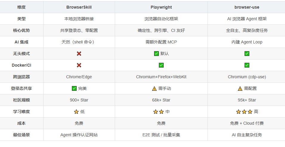The width and height of the screenshot is (285, 147).
Task: Click warning triangle beside 需配置
Action: coord(240,89)
